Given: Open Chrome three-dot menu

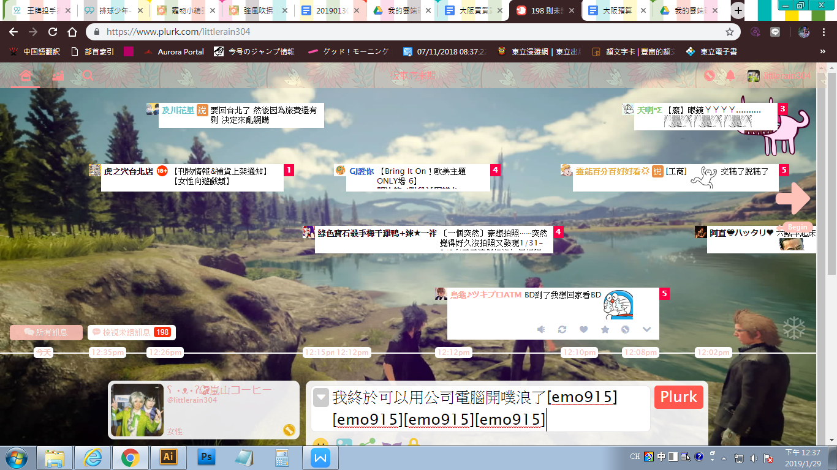Looking at the screenshot, I should pos(824,32).
